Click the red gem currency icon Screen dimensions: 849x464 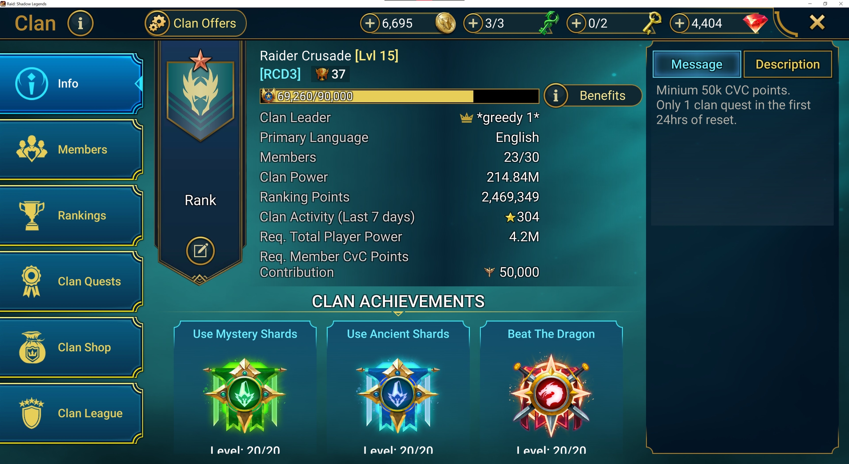(x=755, y=23)
